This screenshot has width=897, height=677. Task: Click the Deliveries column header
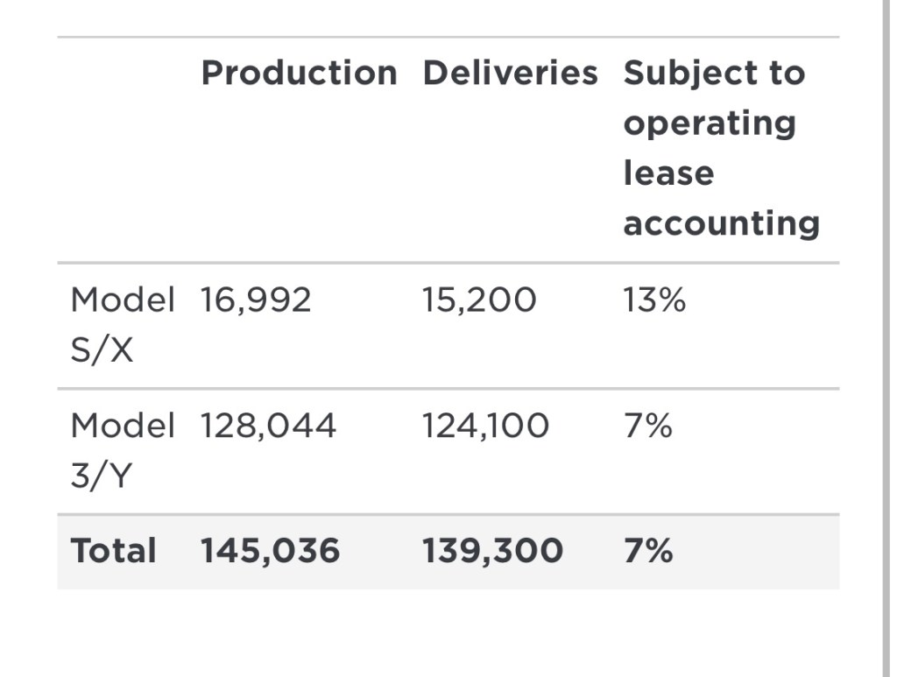tap(510, 74)
